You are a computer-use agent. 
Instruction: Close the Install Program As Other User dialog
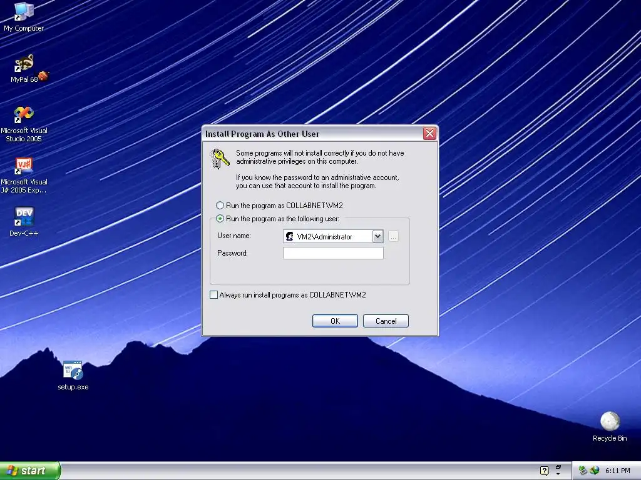pos(429,134)
